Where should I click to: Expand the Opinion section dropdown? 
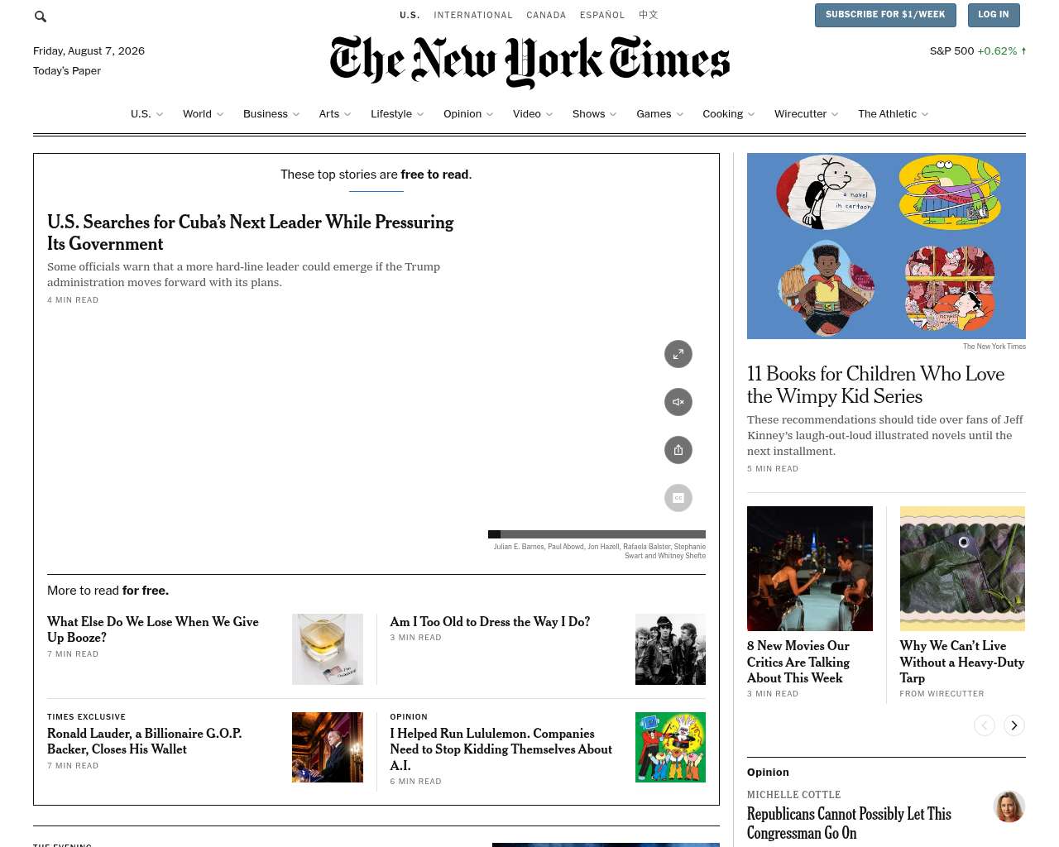[x=468, y=114]
